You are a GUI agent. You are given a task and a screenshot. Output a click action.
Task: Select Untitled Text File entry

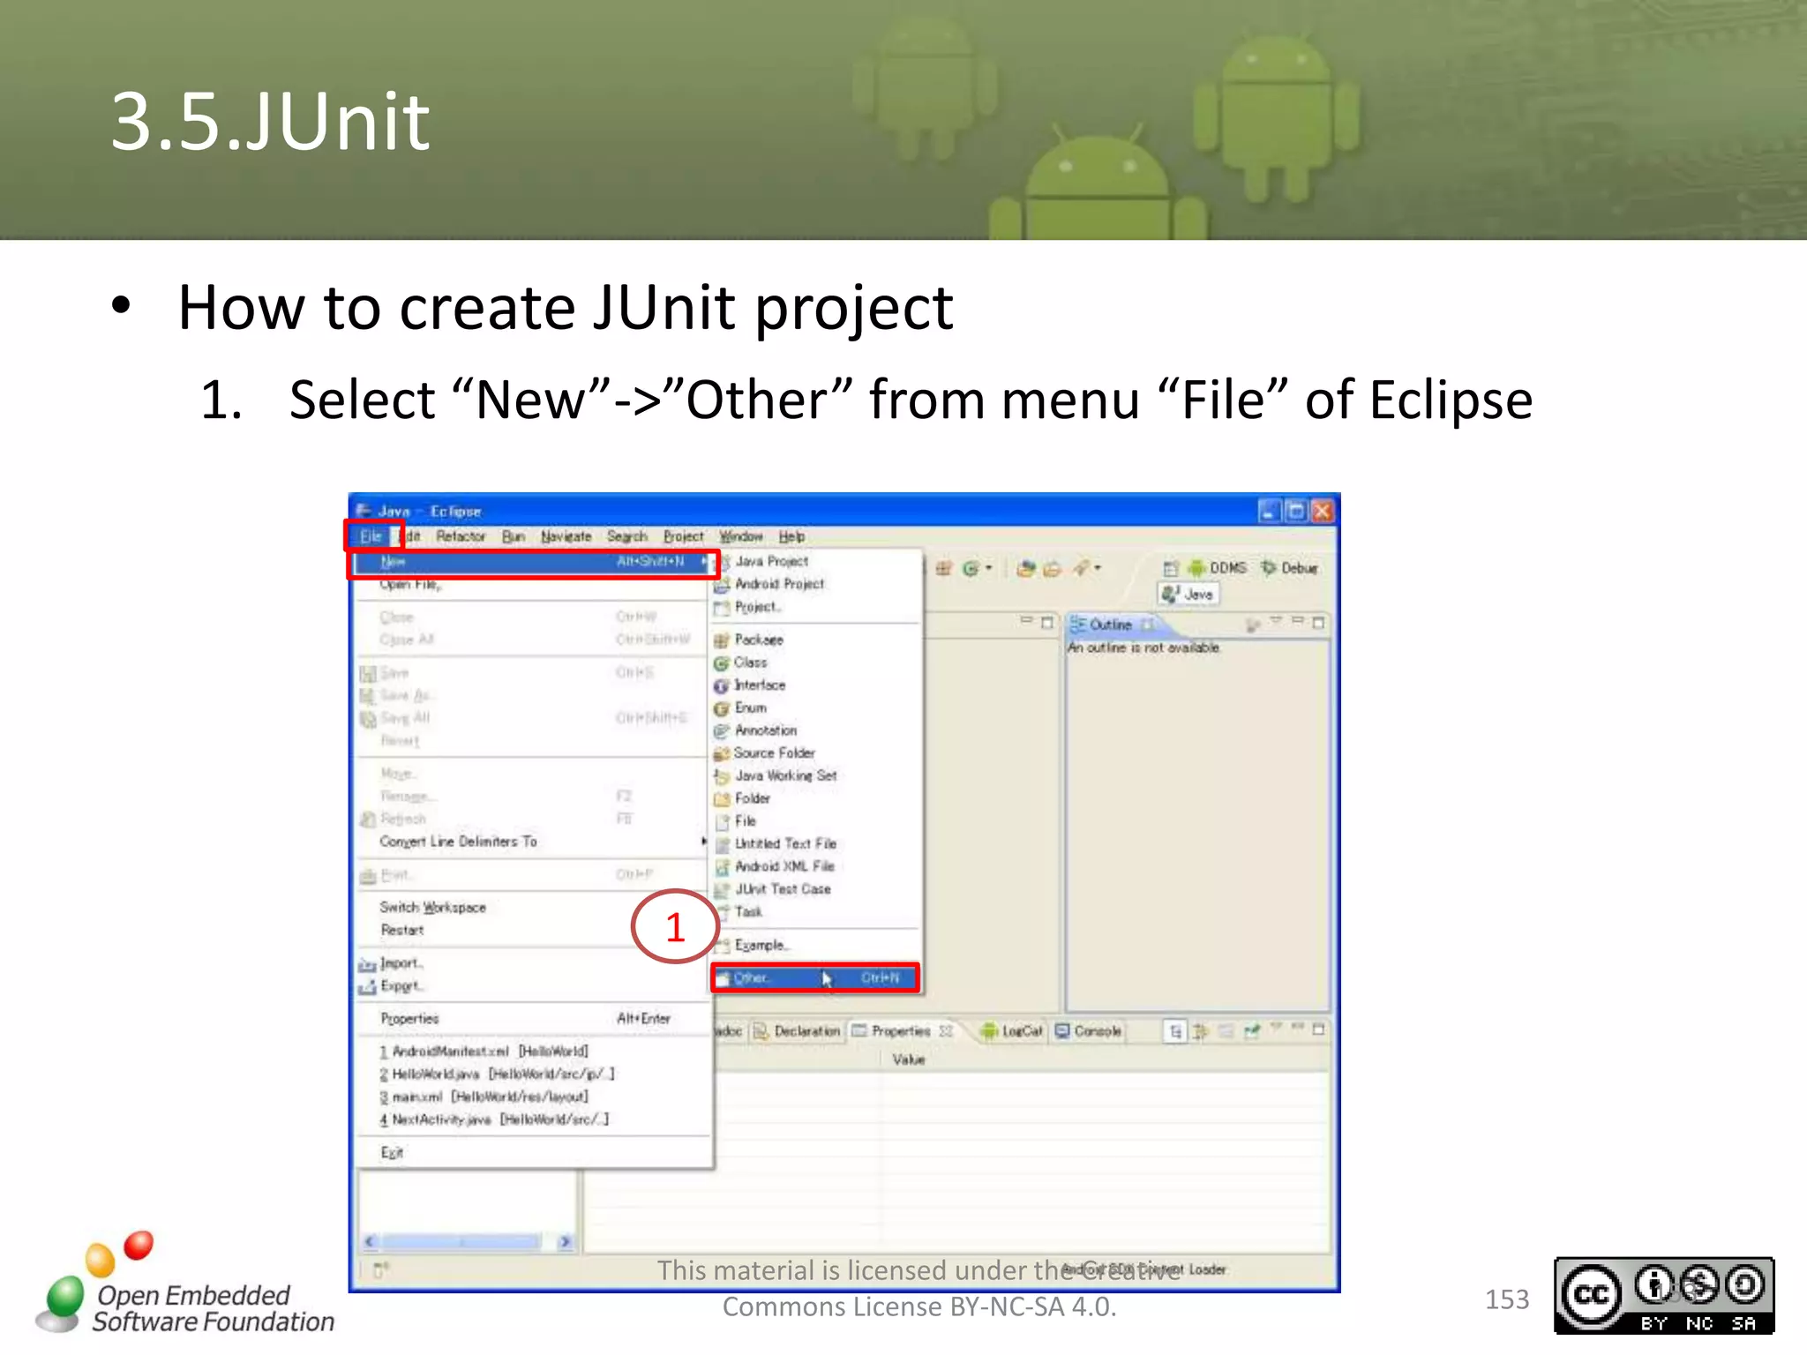pos(815,843)
